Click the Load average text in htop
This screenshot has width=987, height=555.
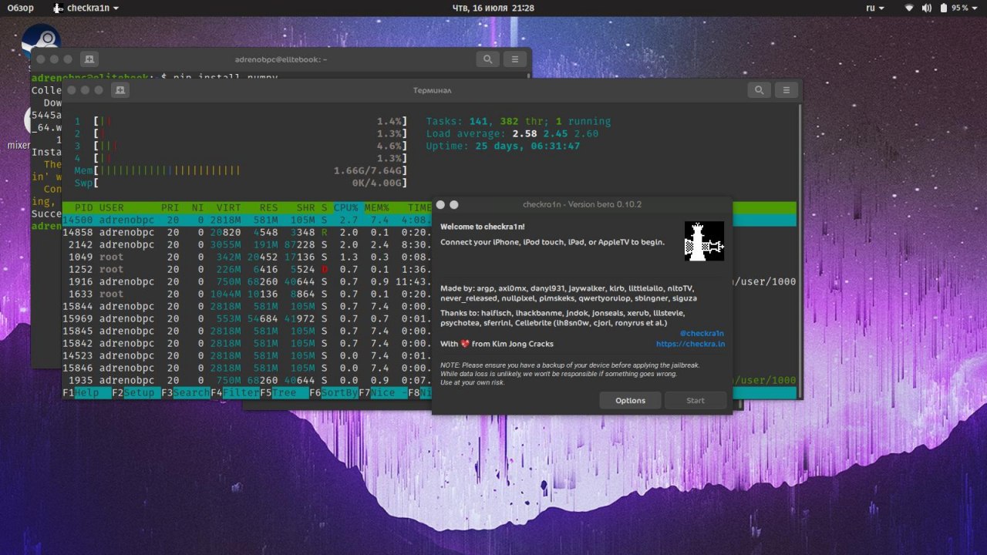tap(512, 134)
